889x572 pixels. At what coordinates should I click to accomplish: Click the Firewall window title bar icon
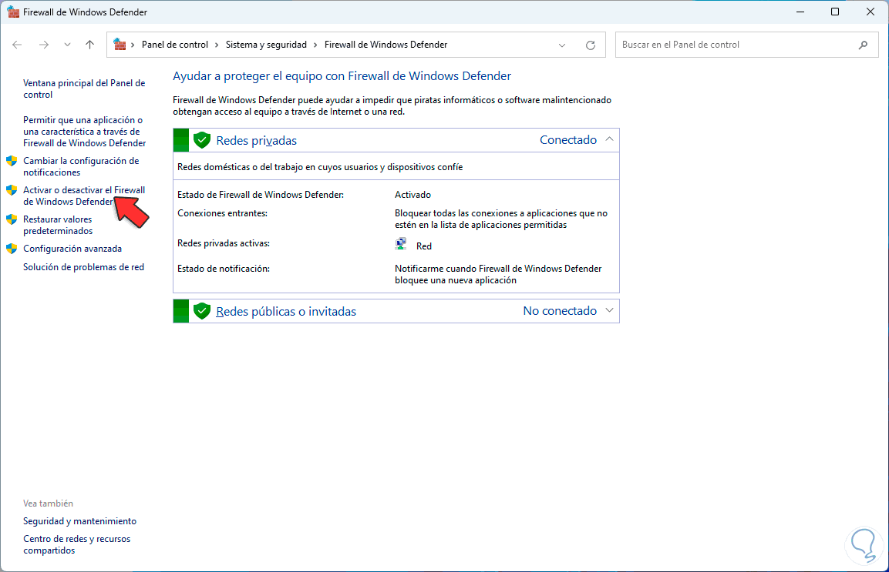point(12,12)
